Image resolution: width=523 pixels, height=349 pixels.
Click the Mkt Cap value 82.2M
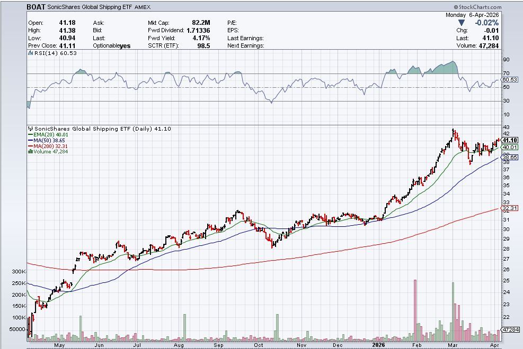pos(201,23)
